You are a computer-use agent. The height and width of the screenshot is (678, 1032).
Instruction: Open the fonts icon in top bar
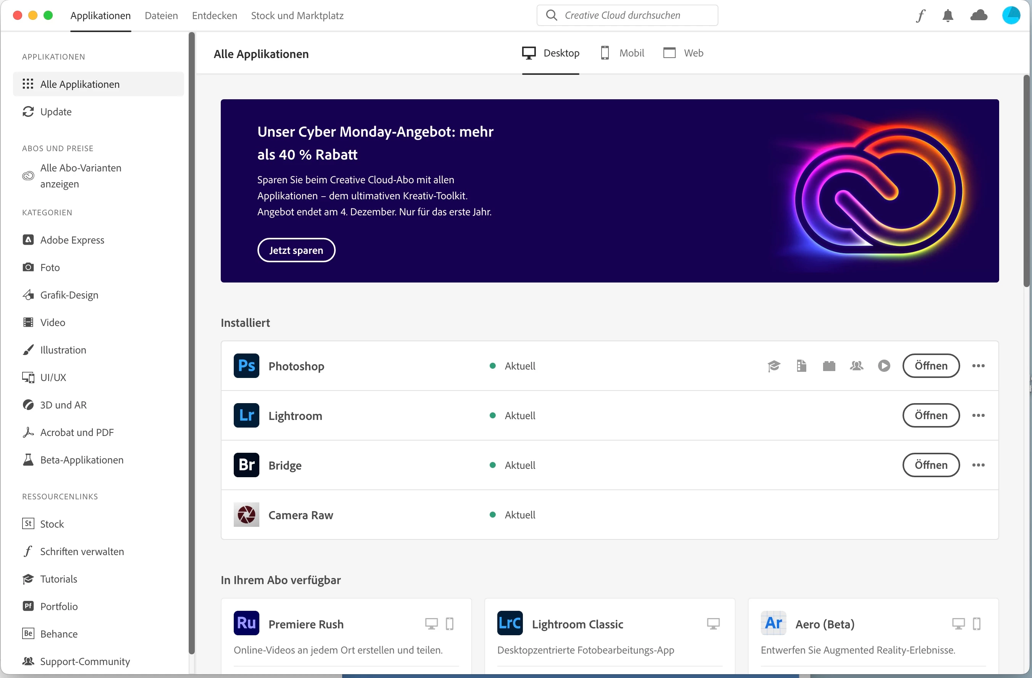(920, 16)
